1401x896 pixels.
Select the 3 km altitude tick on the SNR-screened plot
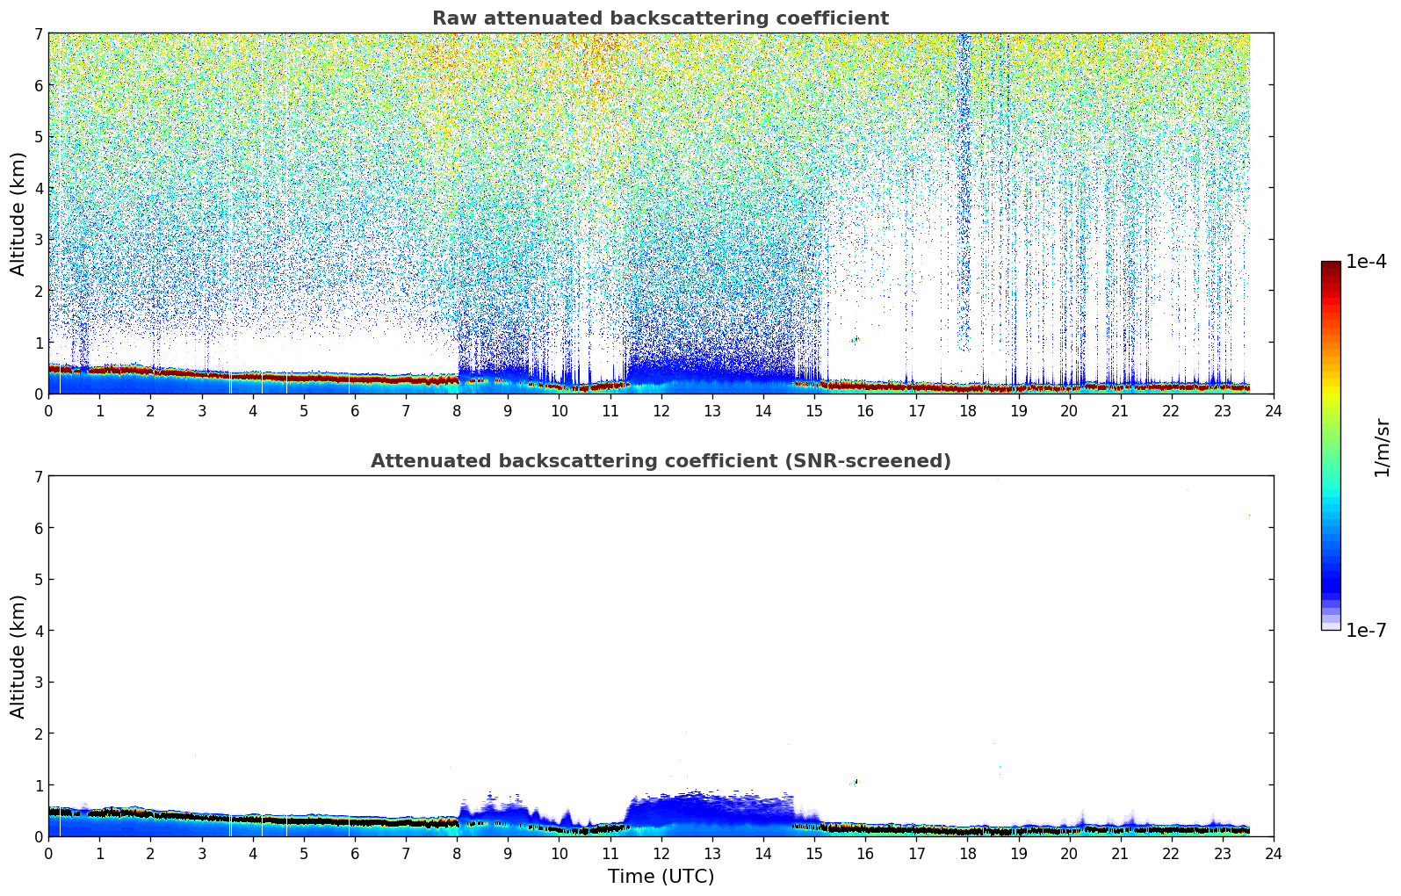(x=39, y=682)
